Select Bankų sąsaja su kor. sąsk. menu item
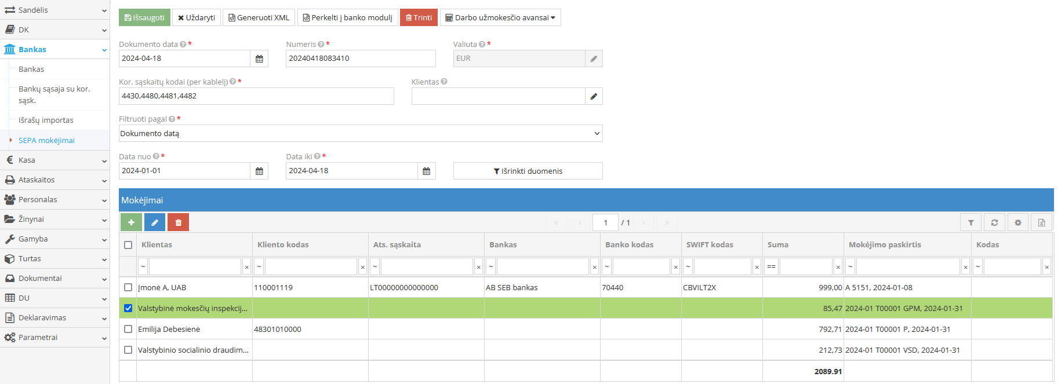Image resolution: width=1058 pixels, height=384 pixels. [54, 94]
